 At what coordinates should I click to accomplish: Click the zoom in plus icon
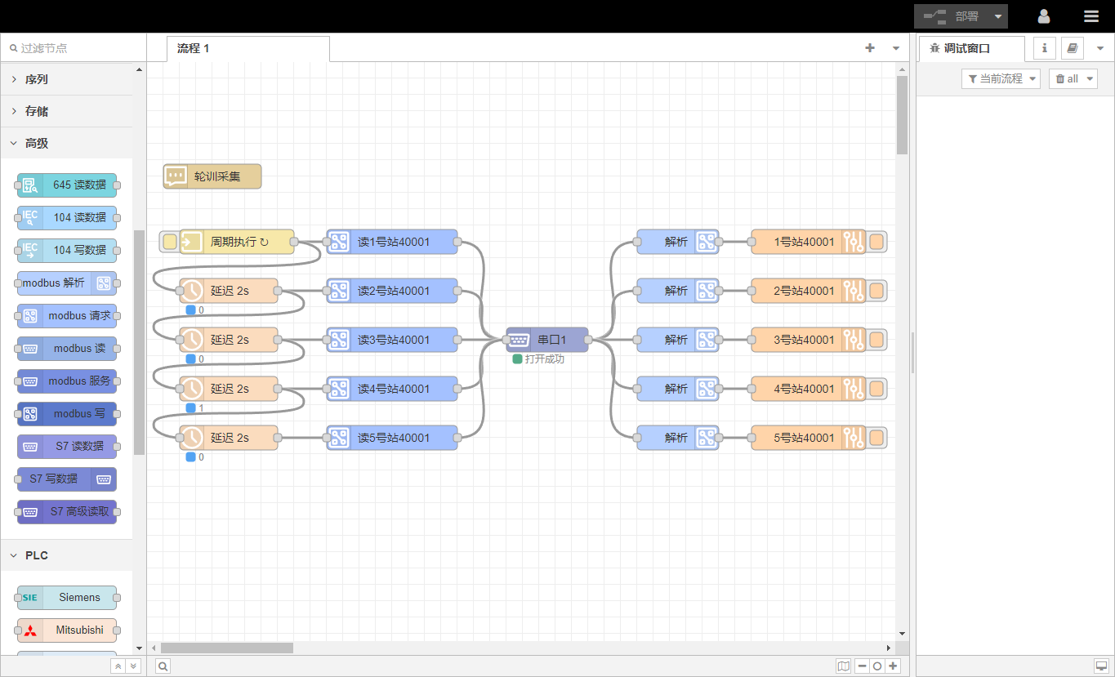893,666
